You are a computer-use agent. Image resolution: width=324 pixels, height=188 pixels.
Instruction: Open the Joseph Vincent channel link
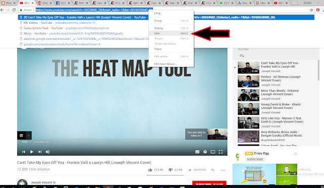(42, 182)
